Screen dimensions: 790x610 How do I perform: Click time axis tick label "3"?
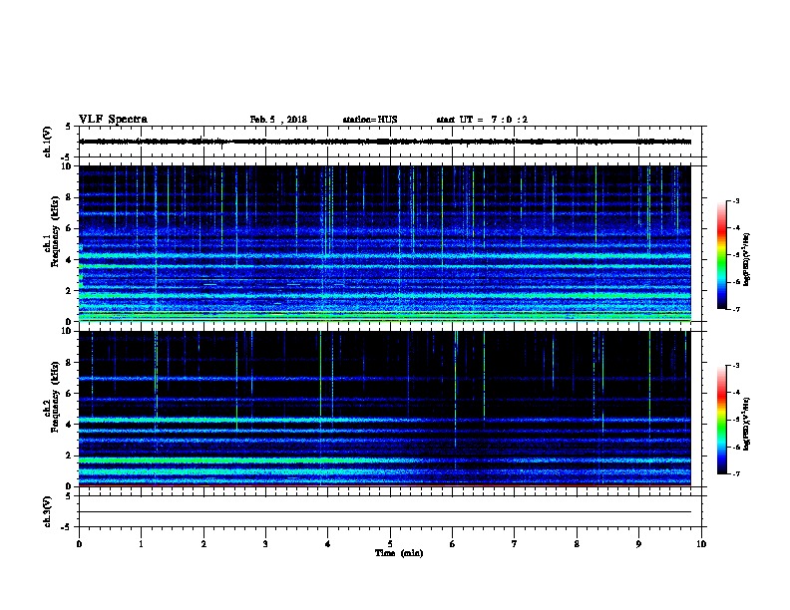[265, 544]
